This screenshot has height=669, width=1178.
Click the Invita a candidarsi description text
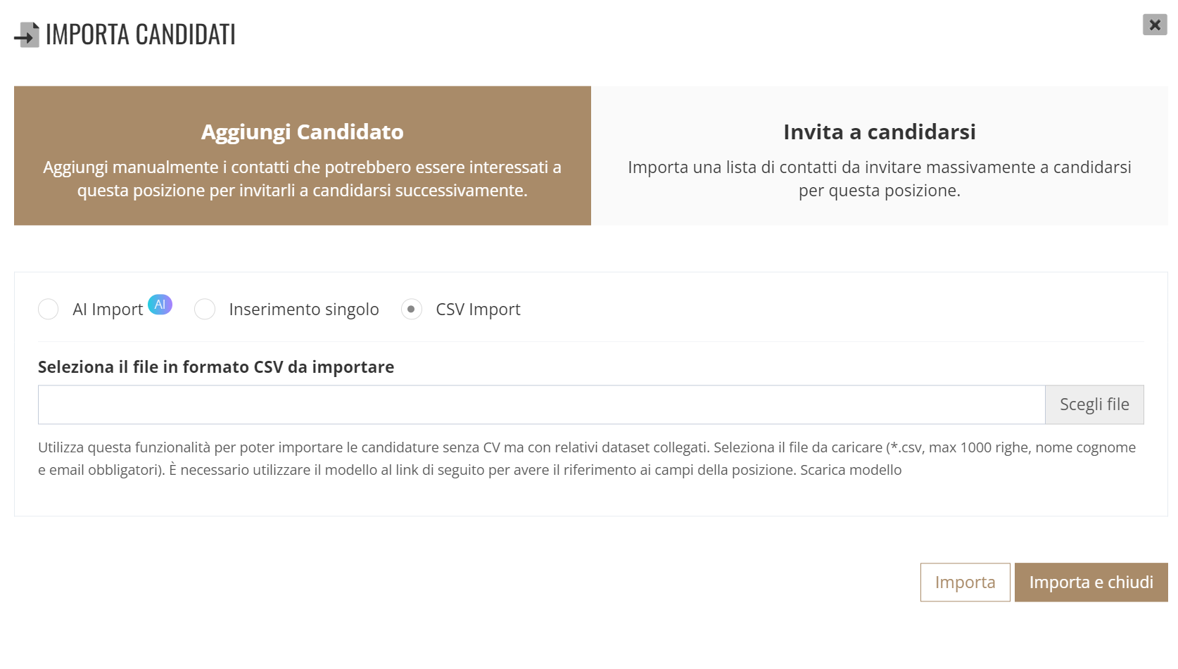[880, 179]
